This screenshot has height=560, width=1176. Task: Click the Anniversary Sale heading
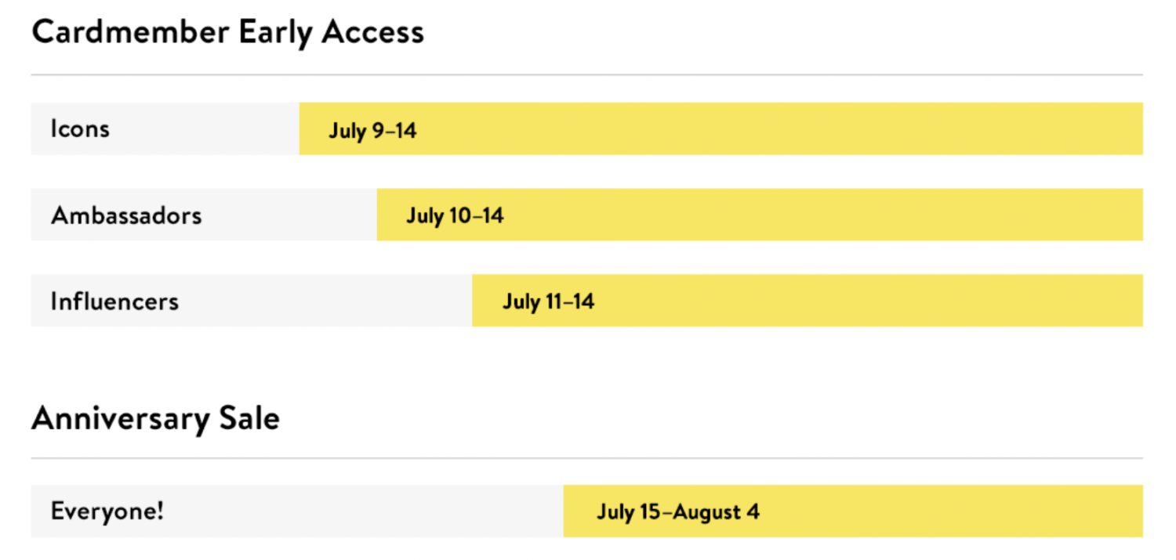[155, 419]
